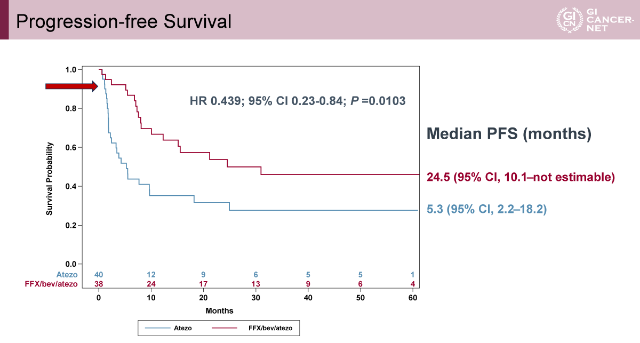Click the 5.3 median PFS value in blue
This screenshot has width=640, height=343.
pyautogui.click(x=435, y=210)
